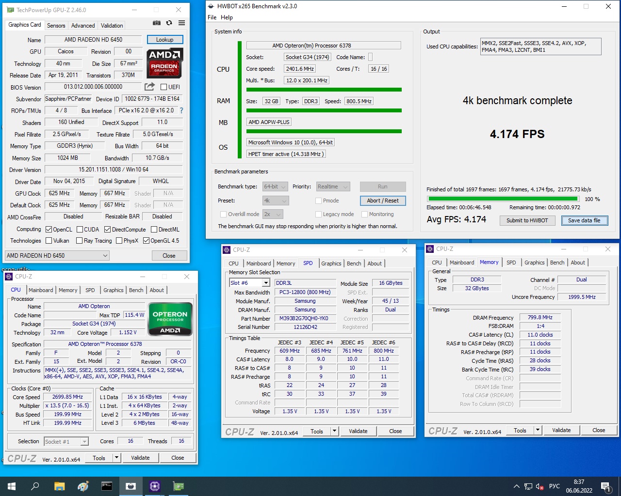Click the Code Name field in HWBOT x265
Viewport: 621px width, 496px height.
point(370,57)
